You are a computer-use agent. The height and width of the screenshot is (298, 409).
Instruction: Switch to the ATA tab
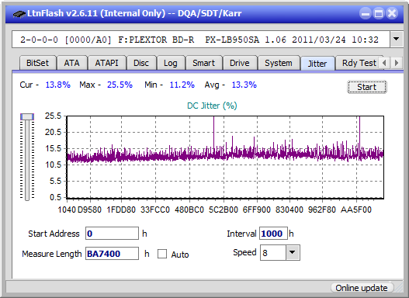coord(71,63)
